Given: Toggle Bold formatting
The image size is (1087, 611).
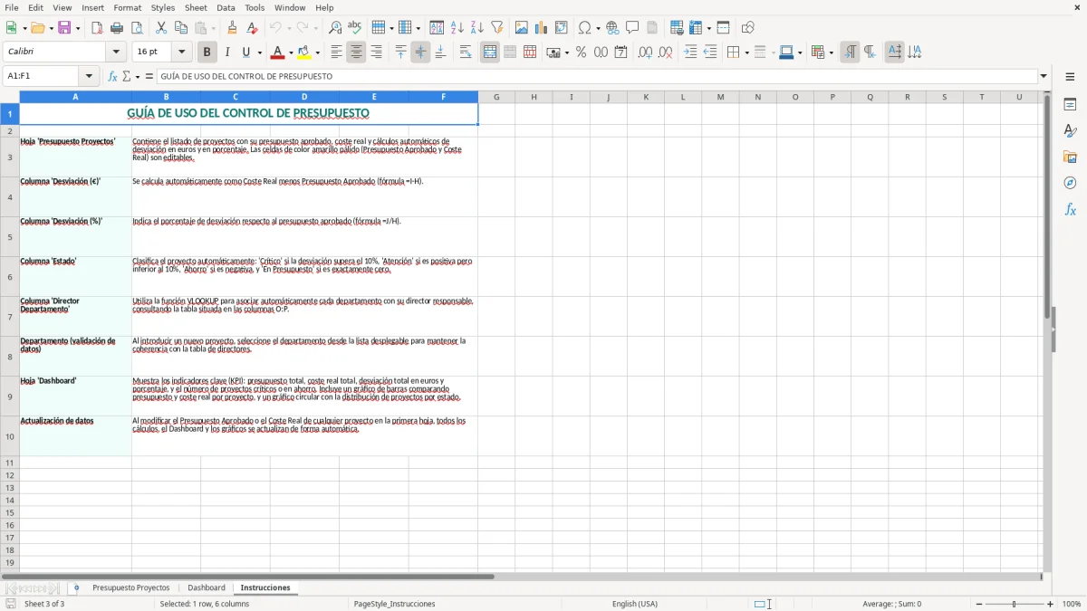Looking at the screenshot, I should pos(207,53).
